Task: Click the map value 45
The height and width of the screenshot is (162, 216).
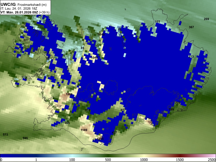Action: (x=48, y=59)
